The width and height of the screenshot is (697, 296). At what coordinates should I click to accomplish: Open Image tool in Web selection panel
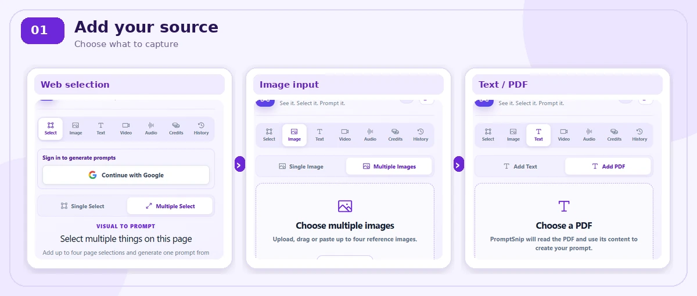76,128
